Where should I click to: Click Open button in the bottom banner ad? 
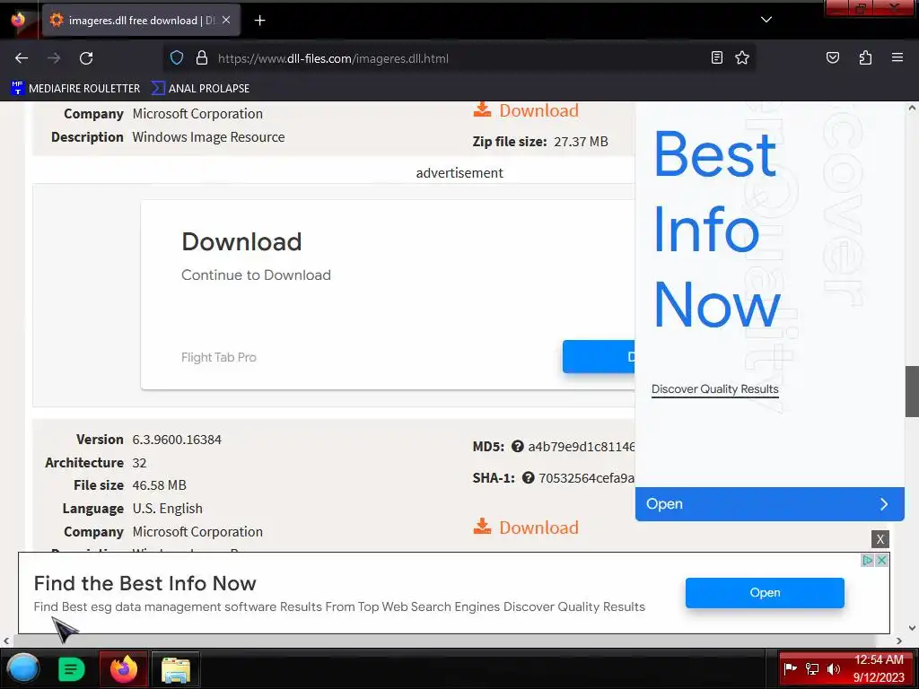click(765, 593)
